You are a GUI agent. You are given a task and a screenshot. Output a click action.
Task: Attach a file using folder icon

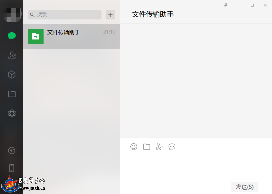coord(146,147)
